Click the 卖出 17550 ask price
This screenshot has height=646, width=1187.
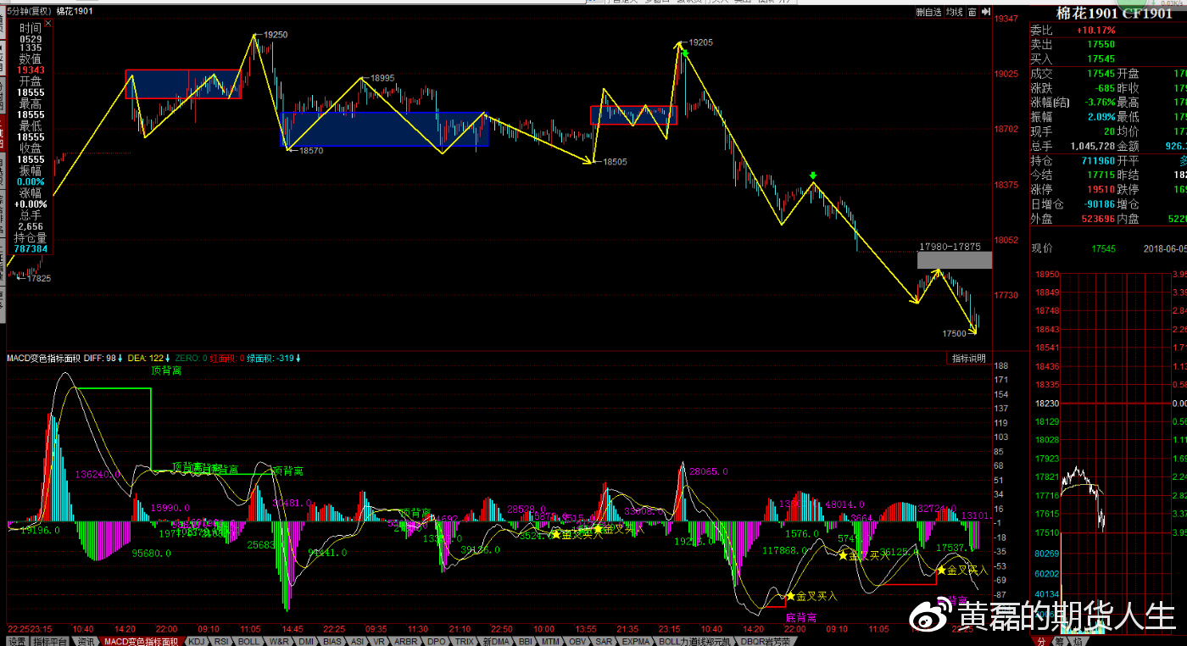(x=1101, y=44)
